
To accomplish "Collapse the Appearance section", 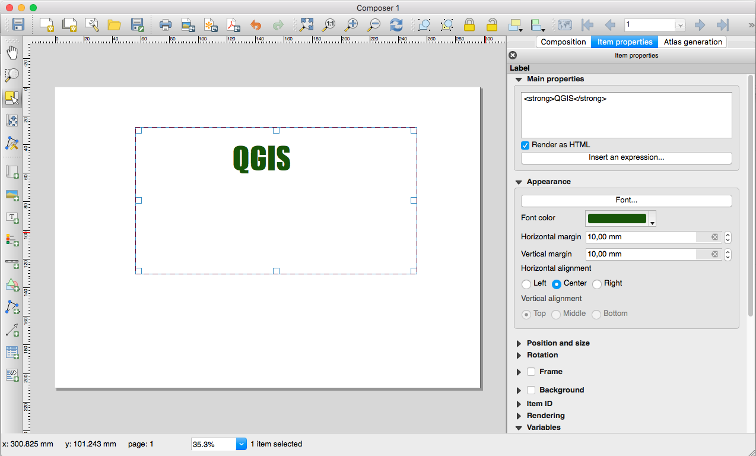I will tap(519, 182).
